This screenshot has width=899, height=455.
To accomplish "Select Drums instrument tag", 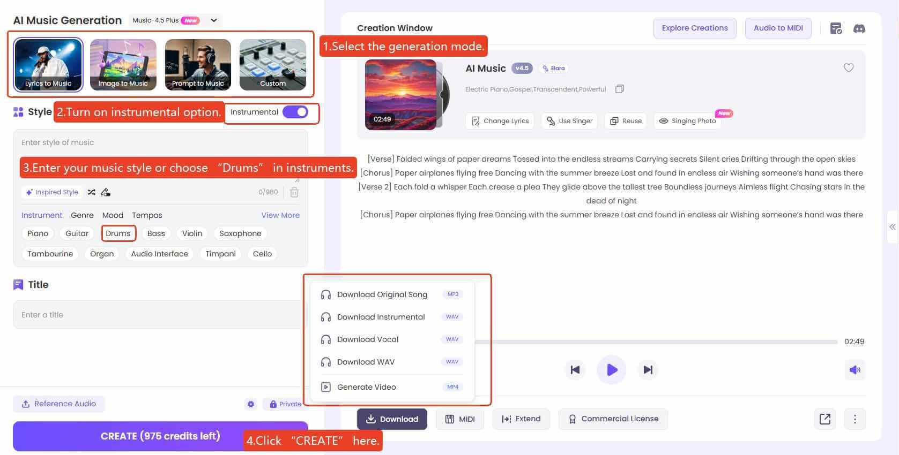I will click(118, 233).
